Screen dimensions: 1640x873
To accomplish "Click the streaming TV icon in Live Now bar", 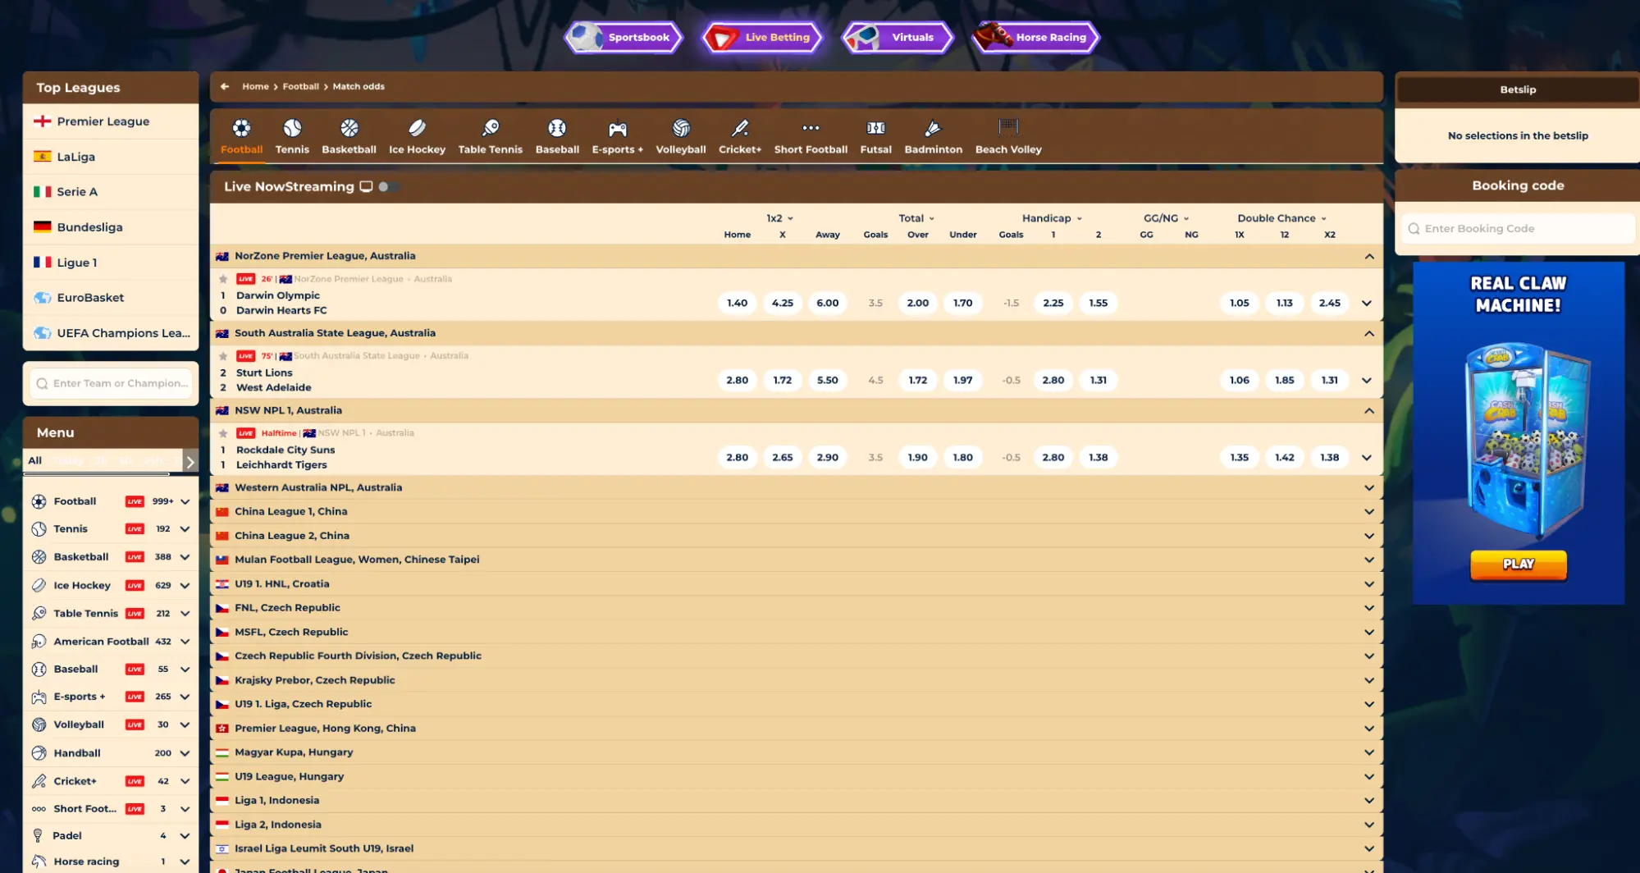I will pos(366,186).
